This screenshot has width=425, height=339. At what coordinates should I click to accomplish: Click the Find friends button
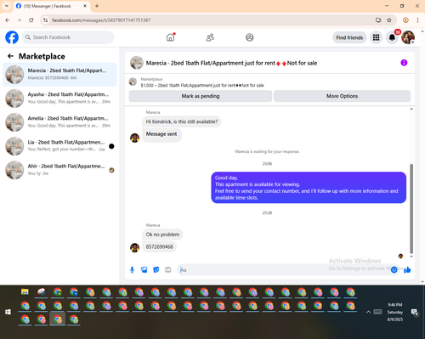click(x=349, y=37)
